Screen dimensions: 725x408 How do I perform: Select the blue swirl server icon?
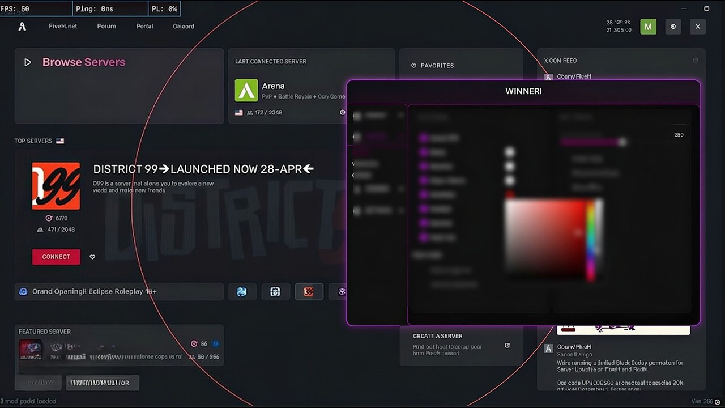(x=242, y=292)
